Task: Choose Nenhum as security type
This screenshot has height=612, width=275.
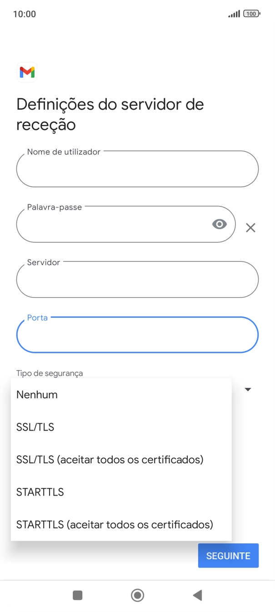Action: pyautogui.click(x=36, y=395)
